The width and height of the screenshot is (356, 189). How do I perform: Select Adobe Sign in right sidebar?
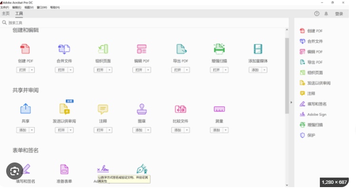pyautogui.click(x=313, y=114)
